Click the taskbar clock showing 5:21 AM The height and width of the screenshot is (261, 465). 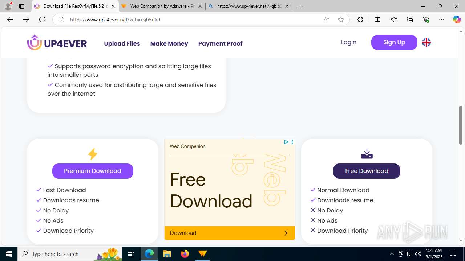(434, 254)
